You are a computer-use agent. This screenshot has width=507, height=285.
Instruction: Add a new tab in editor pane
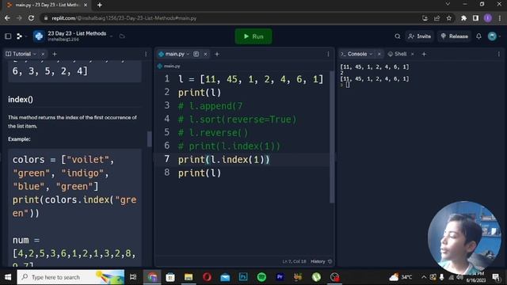(x=217, y=54)
